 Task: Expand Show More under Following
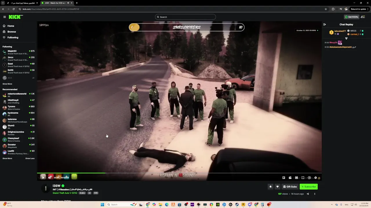[7, 84]
